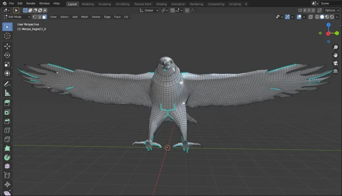Expand the shading options dropdown

pos(337,17)
